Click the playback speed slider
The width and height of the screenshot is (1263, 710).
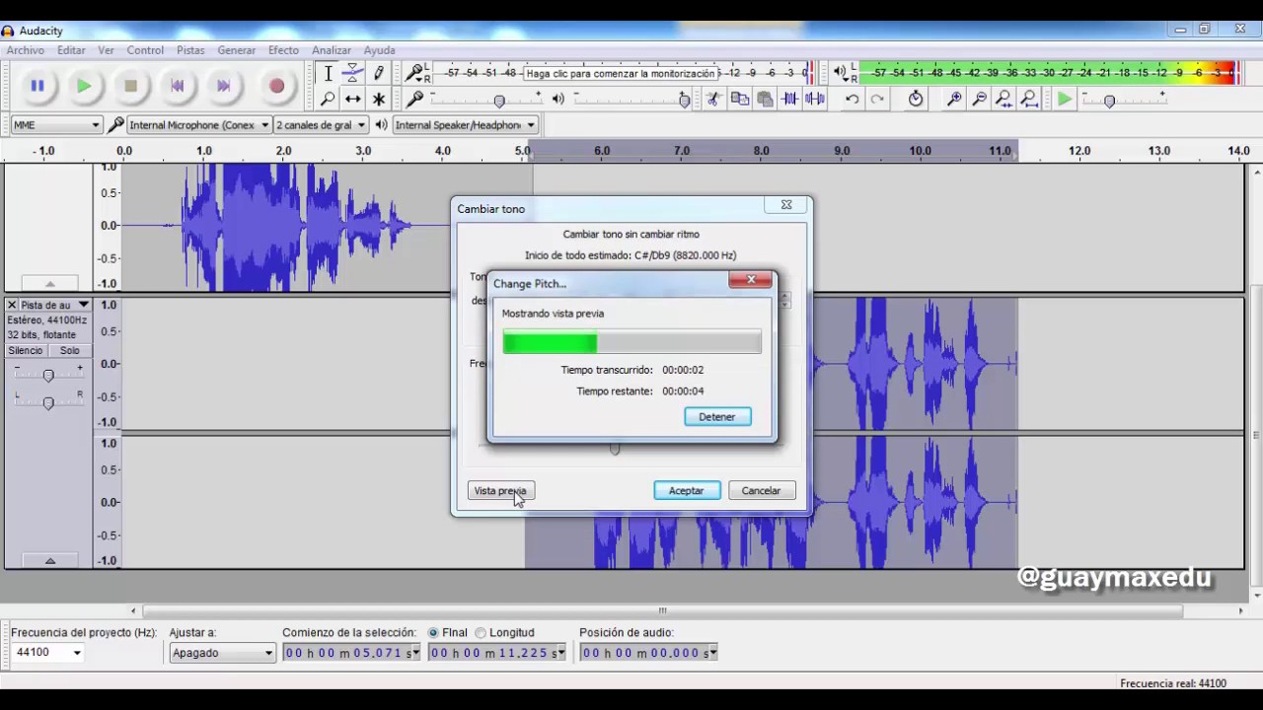coord(1109,100)
